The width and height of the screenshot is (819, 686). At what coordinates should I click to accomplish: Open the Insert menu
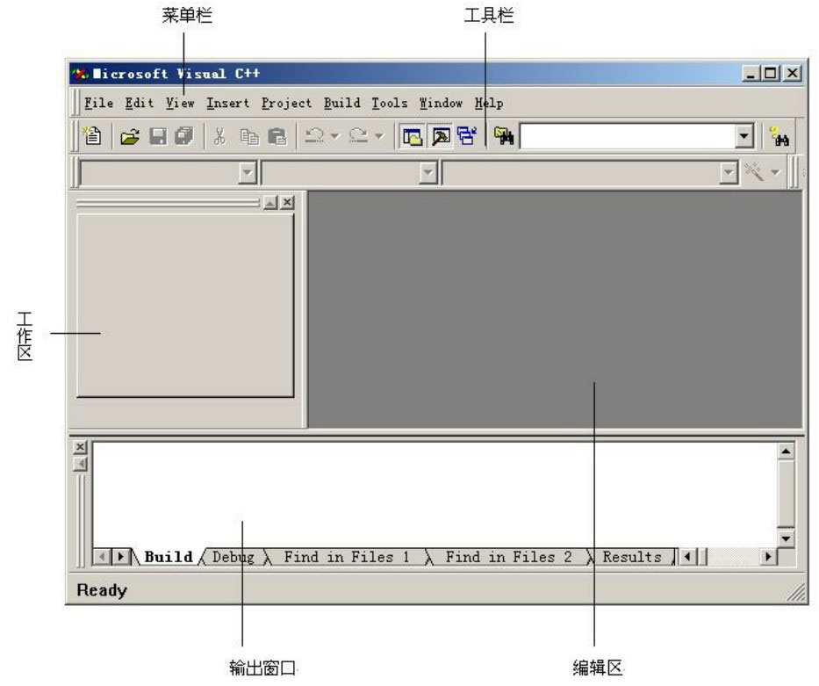pos(227,104)
